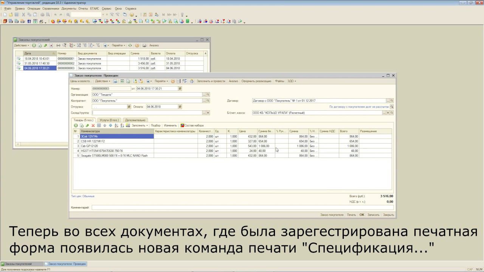
Task: Select order row dated 18.04.2018 10:43:01
Action: [x=110, y=59]
